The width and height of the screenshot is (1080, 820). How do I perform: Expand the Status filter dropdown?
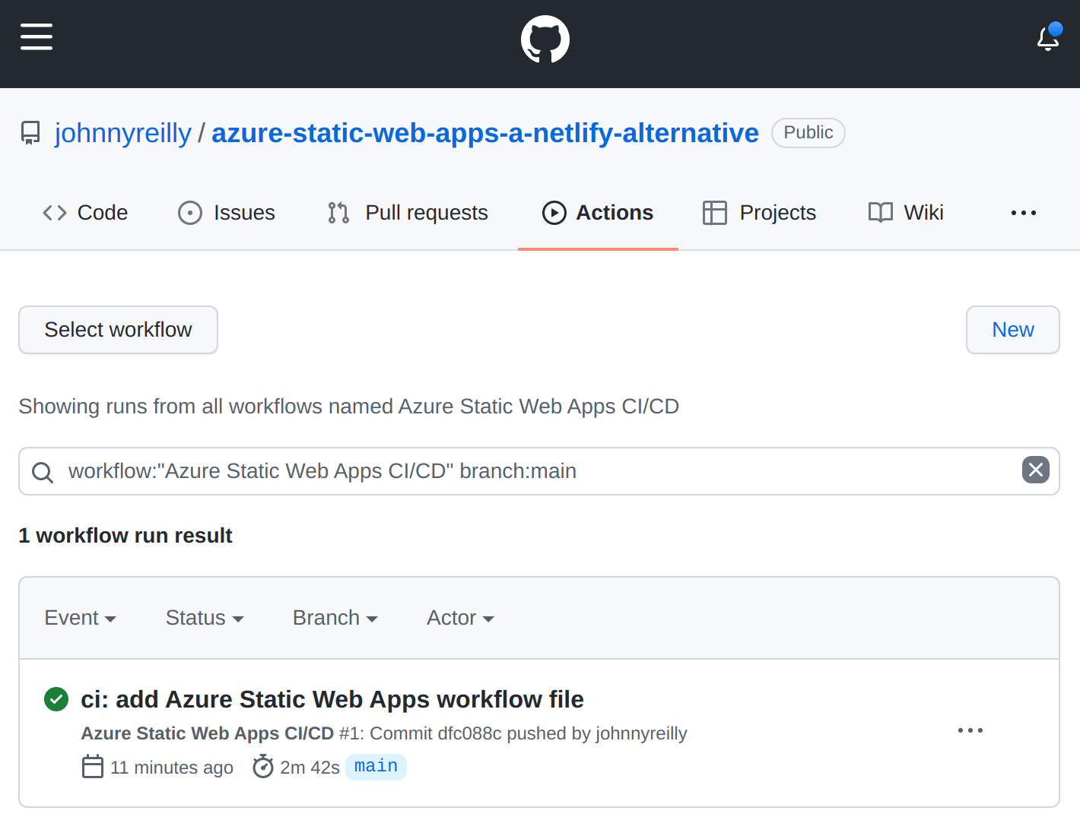[205, 618]
